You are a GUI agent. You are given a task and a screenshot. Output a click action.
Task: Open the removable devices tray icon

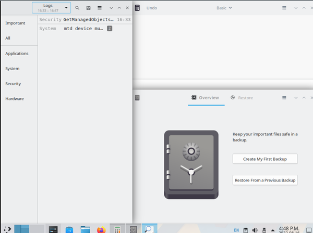click(x=264, y=230)
